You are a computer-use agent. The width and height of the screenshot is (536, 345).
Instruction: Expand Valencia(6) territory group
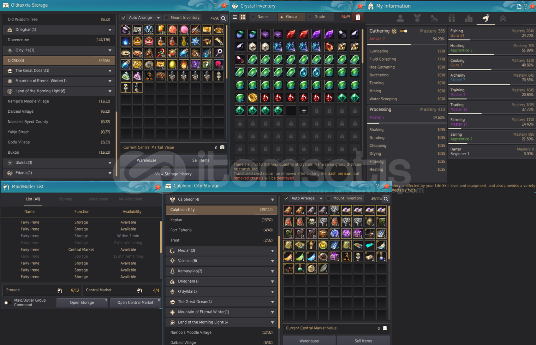(221, 261)
